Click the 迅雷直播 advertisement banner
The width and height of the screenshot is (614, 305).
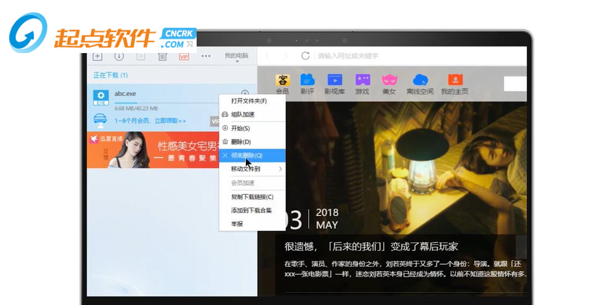153,150
